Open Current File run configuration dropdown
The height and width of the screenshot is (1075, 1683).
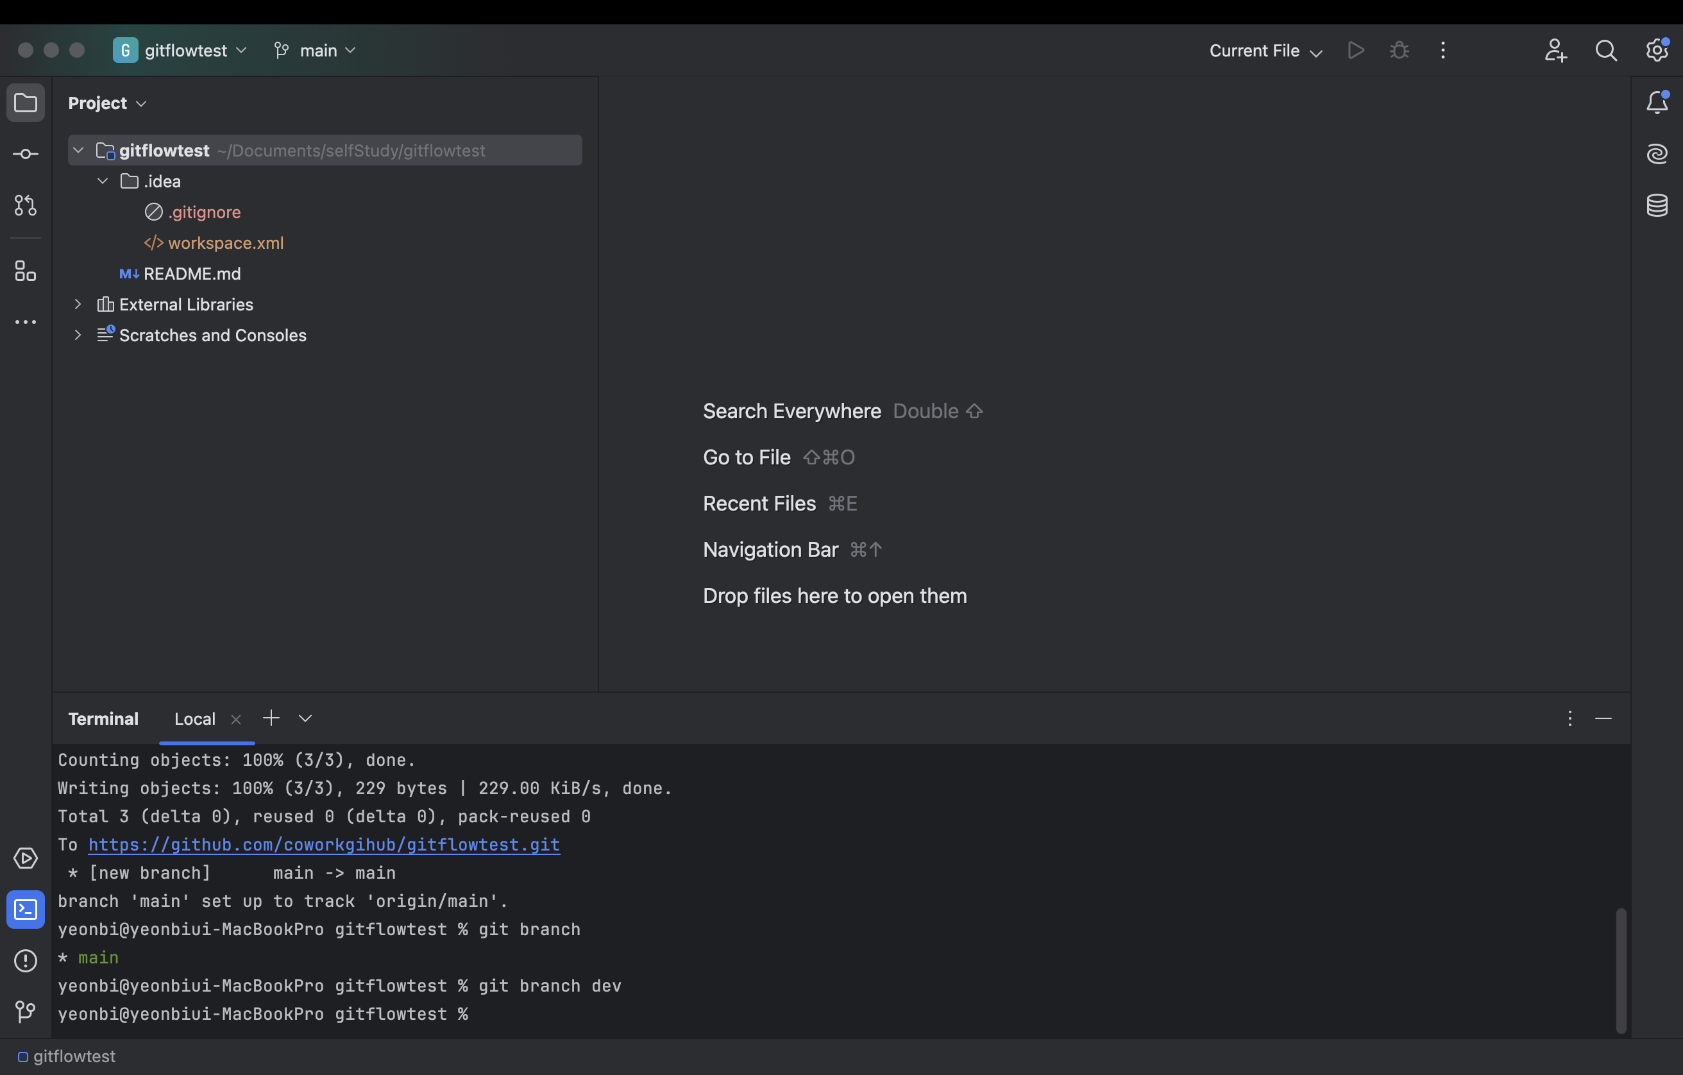click(x=1265, y=50)
